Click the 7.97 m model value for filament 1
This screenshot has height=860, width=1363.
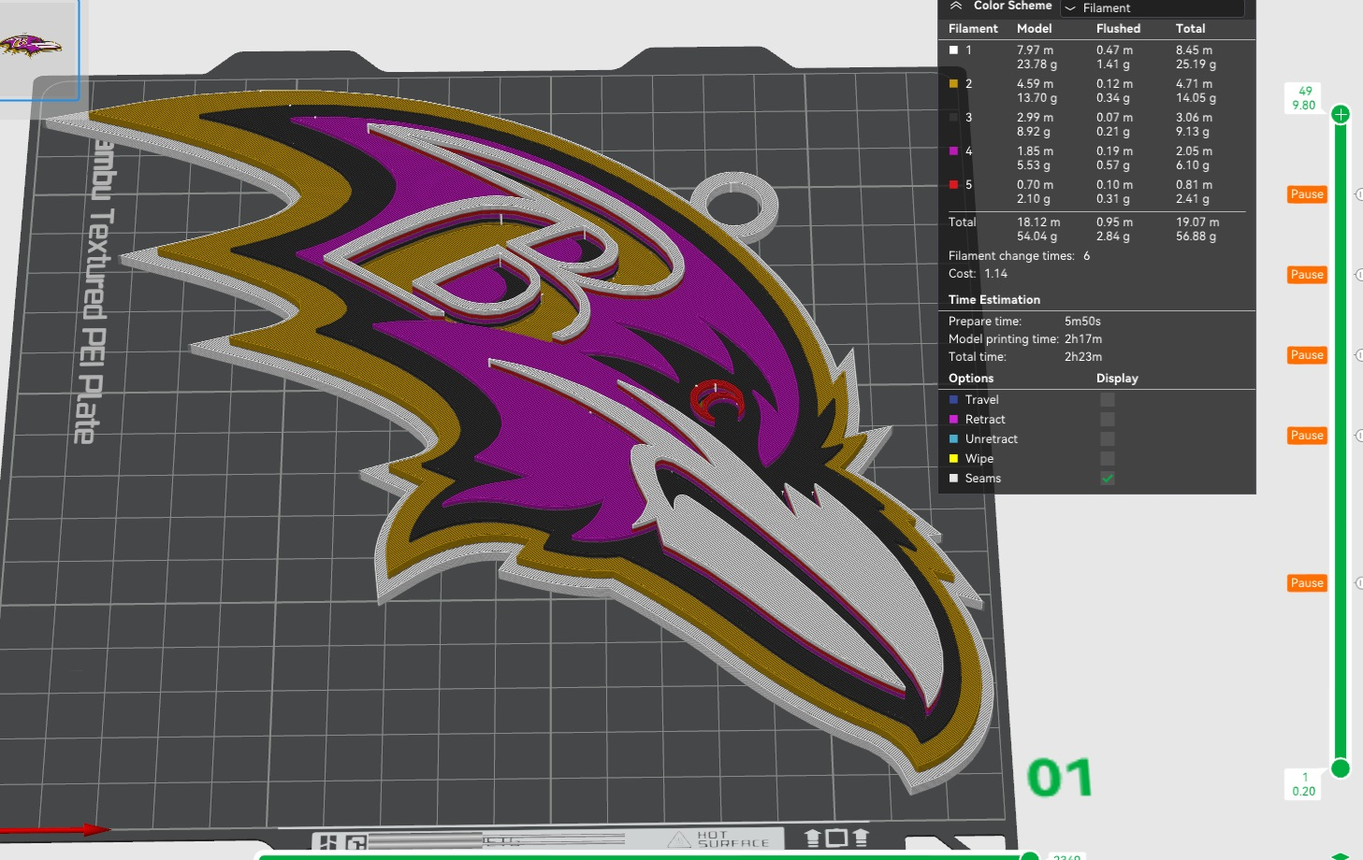tap(1035, 50)
